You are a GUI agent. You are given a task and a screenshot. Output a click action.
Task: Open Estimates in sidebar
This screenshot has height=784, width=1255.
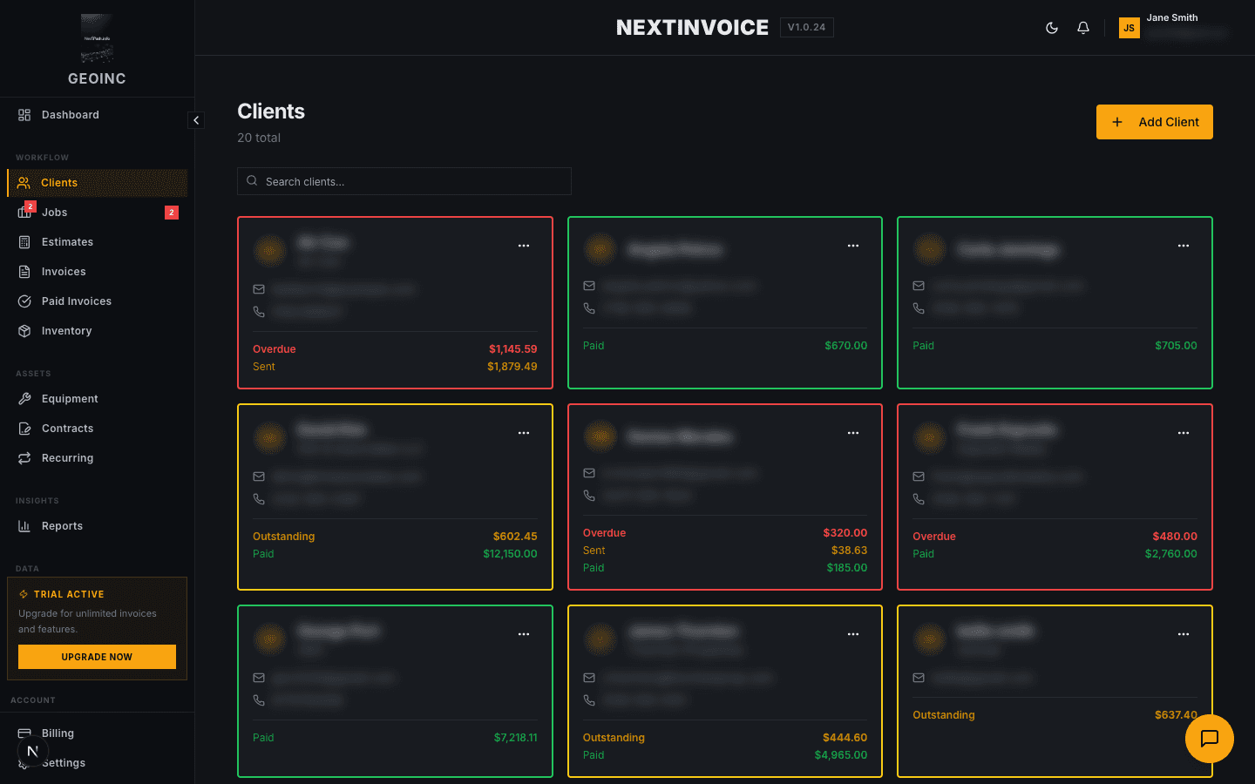pos(97,242)
